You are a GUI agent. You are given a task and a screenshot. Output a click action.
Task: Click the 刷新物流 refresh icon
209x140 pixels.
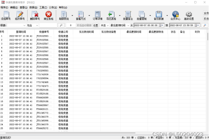coord(64,16)
